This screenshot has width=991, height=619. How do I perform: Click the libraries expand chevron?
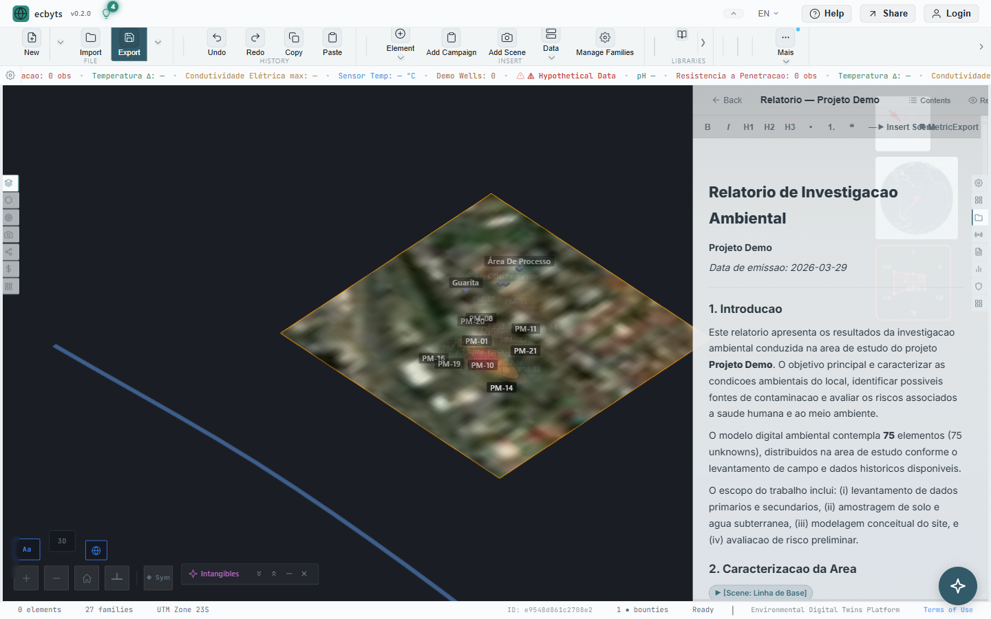703,43
